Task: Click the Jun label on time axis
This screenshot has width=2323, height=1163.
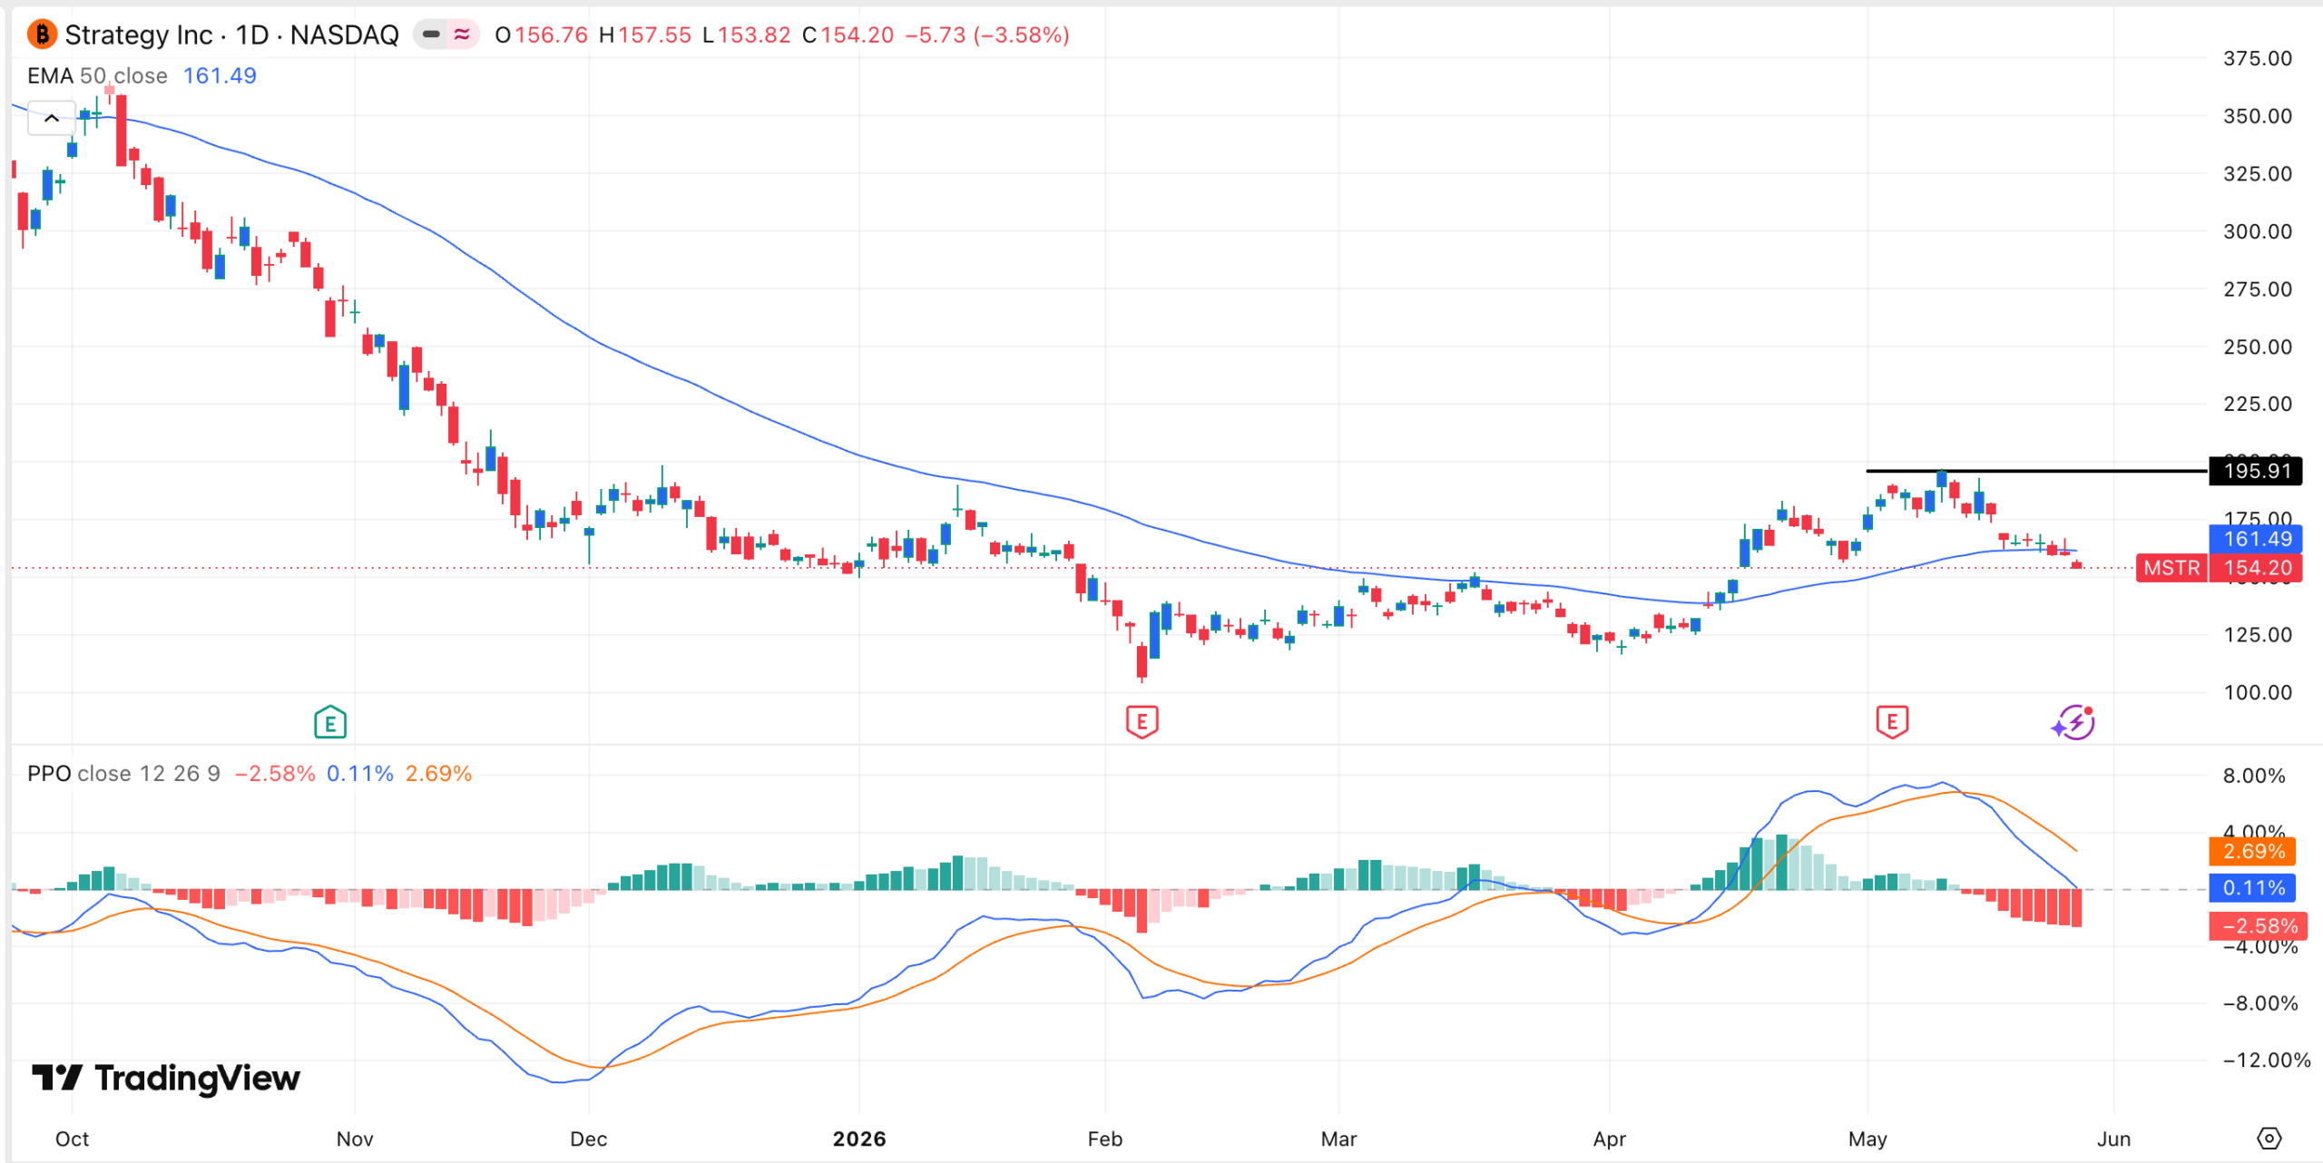Action: pos(2113,1139)
